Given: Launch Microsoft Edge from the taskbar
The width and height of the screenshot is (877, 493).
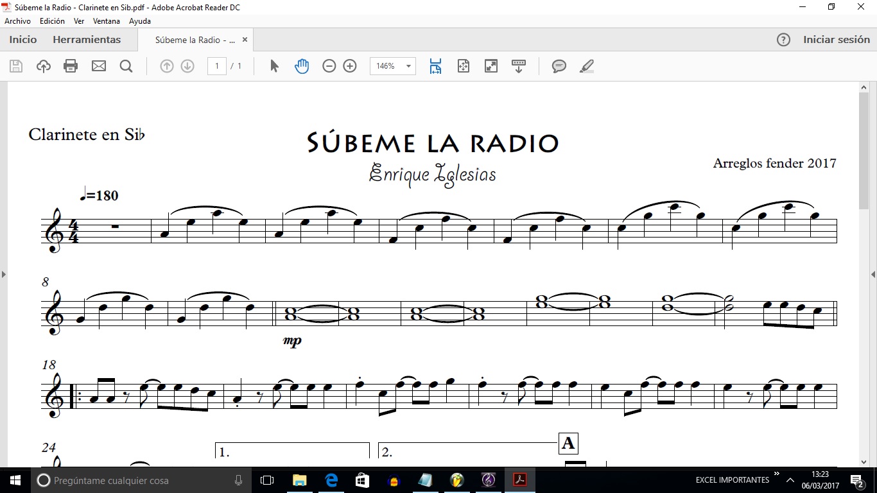Looking at the screenshot, I should 331,480.
